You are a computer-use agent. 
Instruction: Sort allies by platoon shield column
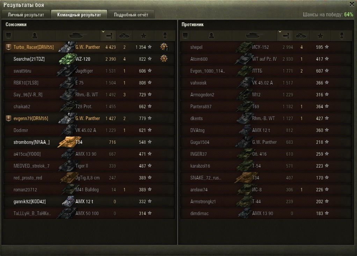pyautogui.click(x=8, y=36)
